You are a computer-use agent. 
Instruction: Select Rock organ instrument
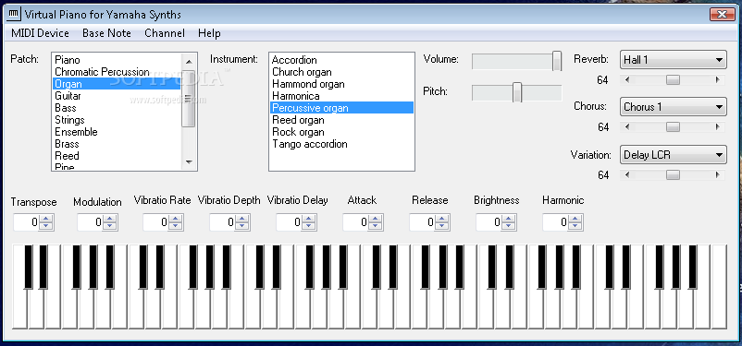coord(341,132)
